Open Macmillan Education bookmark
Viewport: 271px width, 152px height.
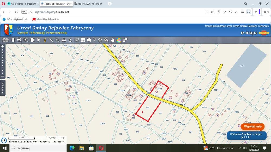tap(46, 19)
